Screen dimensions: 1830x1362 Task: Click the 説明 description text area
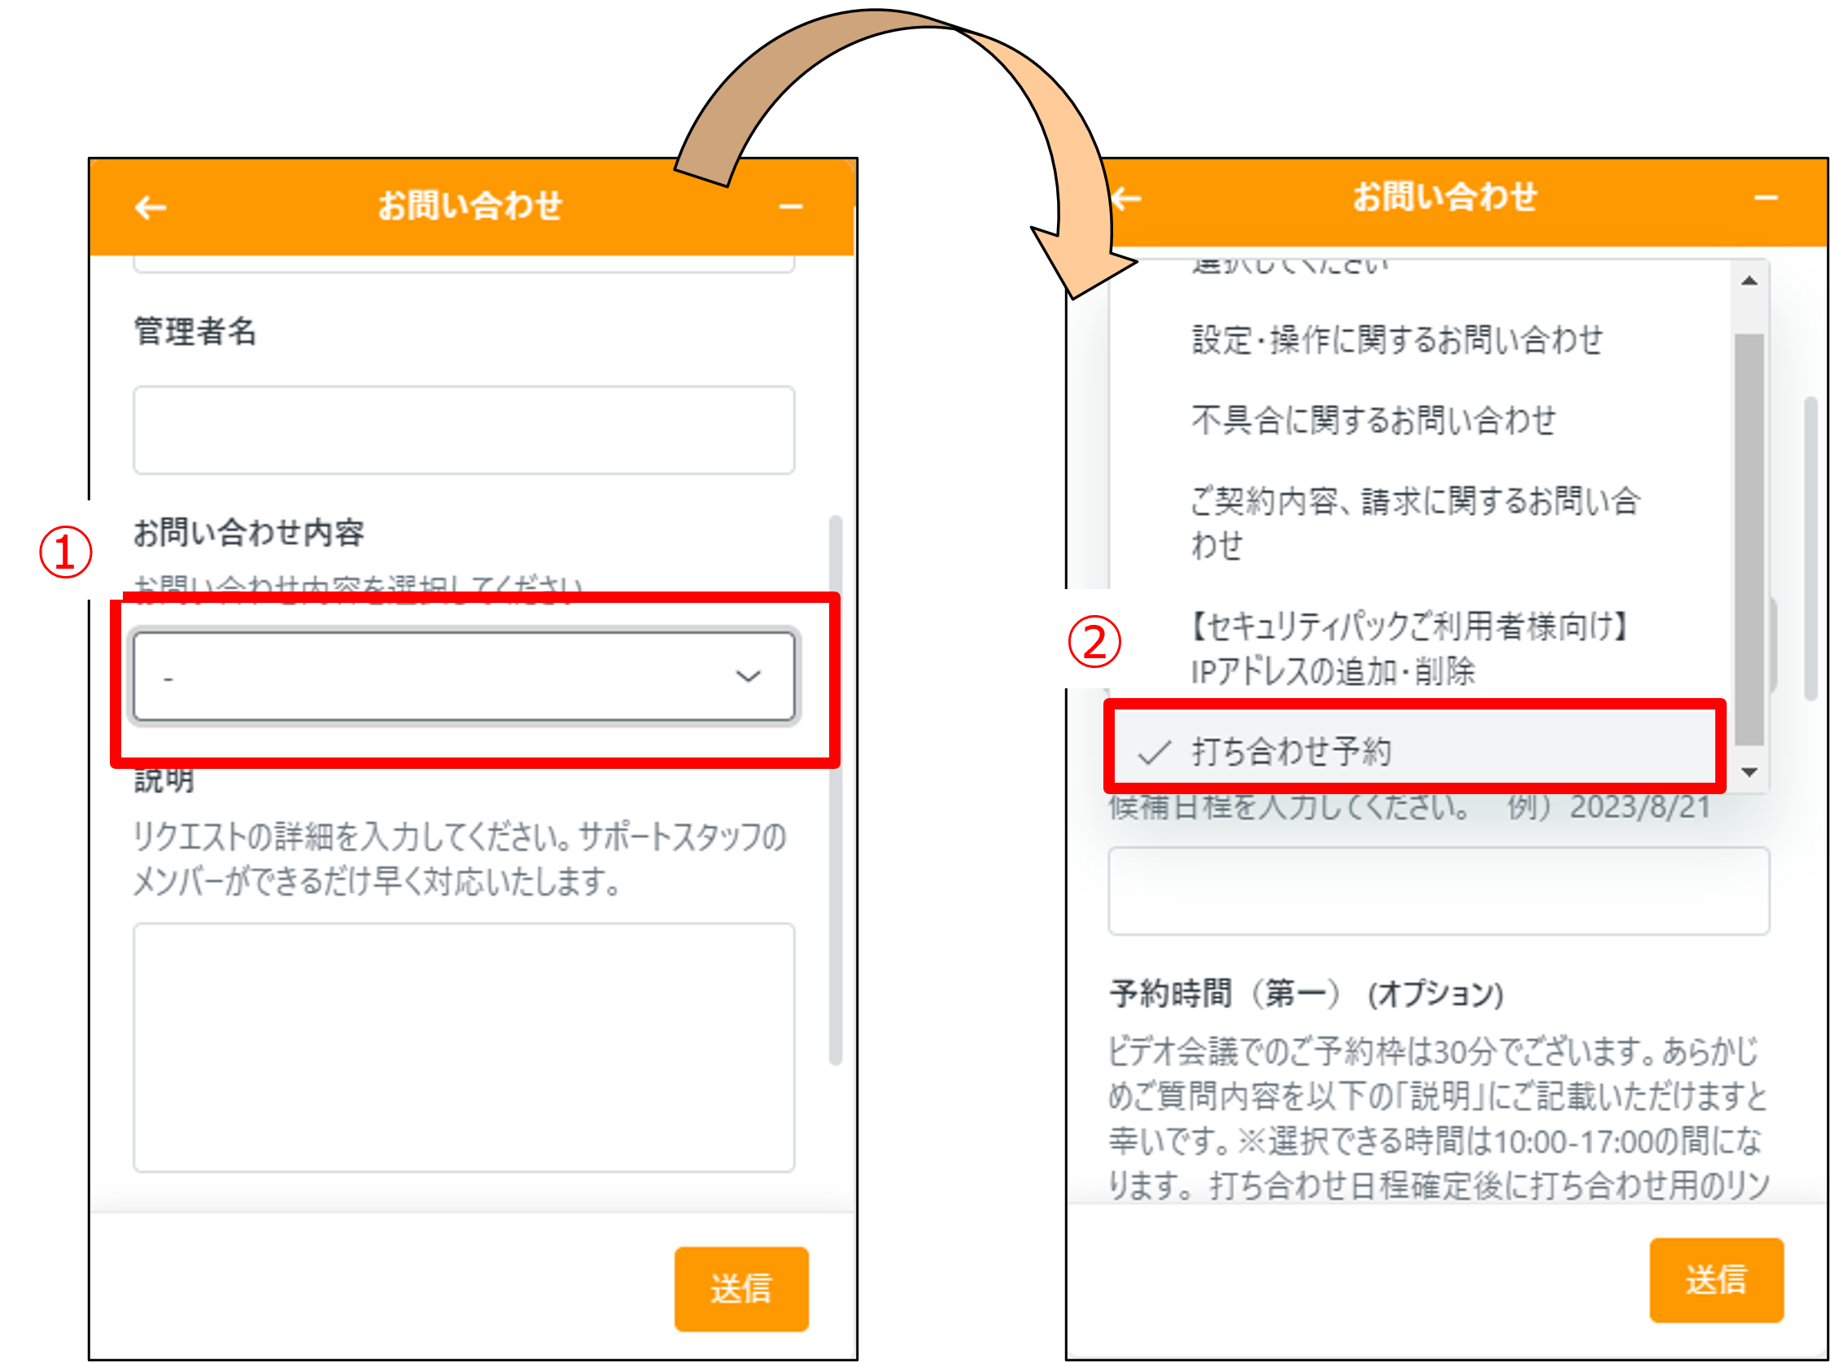tap(463, 1047)
